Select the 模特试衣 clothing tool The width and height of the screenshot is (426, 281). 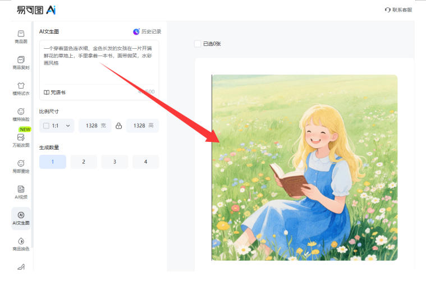click(21, 89)
